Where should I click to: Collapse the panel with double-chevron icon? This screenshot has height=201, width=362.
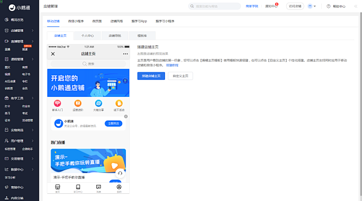coord(356,6)
